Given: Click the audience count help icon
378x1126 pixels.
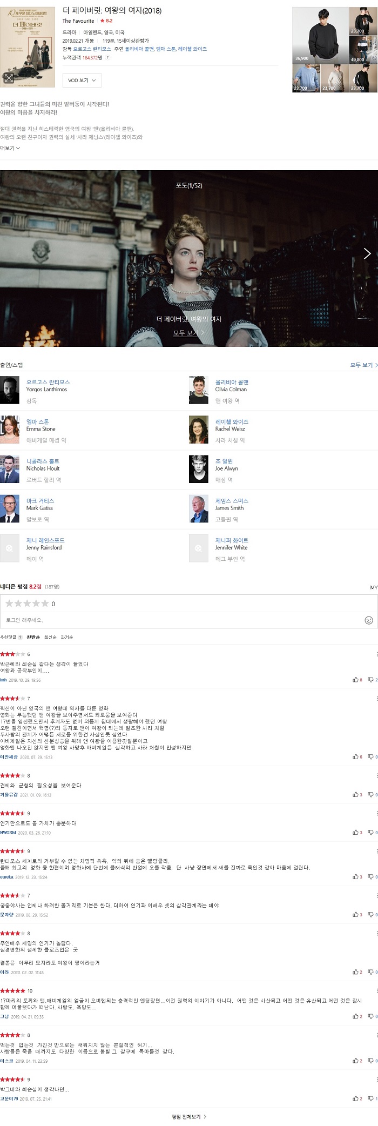Looking at the screenshot, I should [107, 57].
